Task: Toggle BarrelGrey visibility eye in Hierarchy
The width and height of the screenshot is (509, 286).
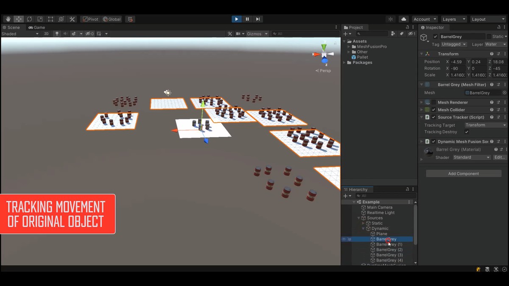Action: pos(344,239)
